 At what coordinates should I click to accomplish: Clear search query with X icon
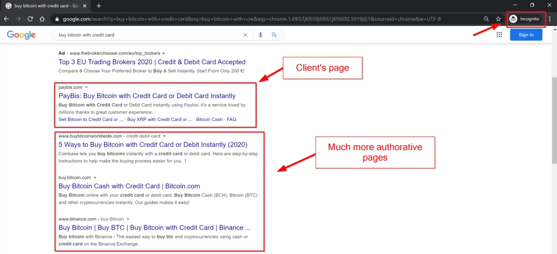pyautogui.click(x=245, y=35)
